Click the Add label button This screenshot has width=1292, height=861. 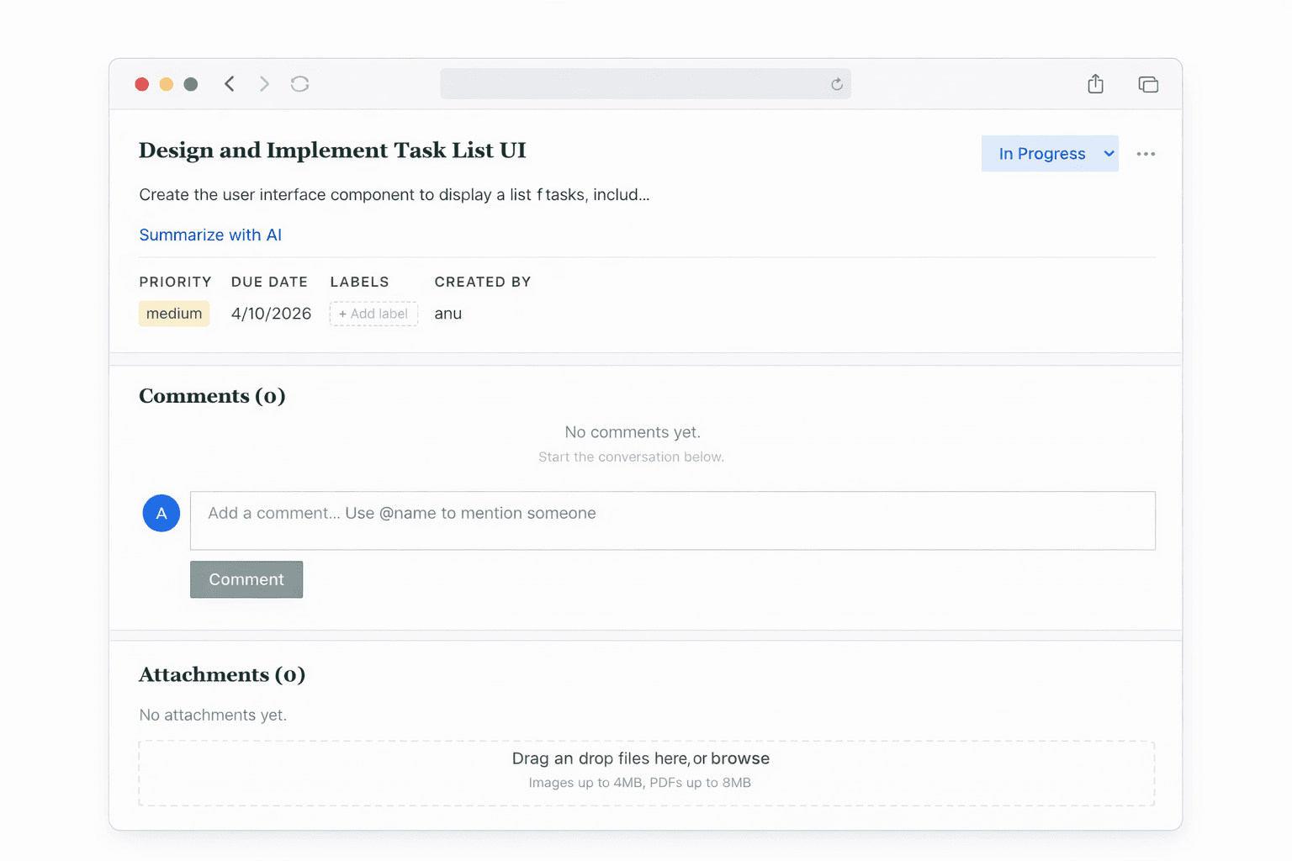pos(373,313)
